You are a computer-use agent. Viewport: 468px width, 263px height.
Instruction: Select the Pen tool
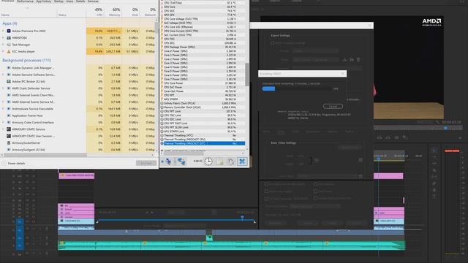pos(434,183)
